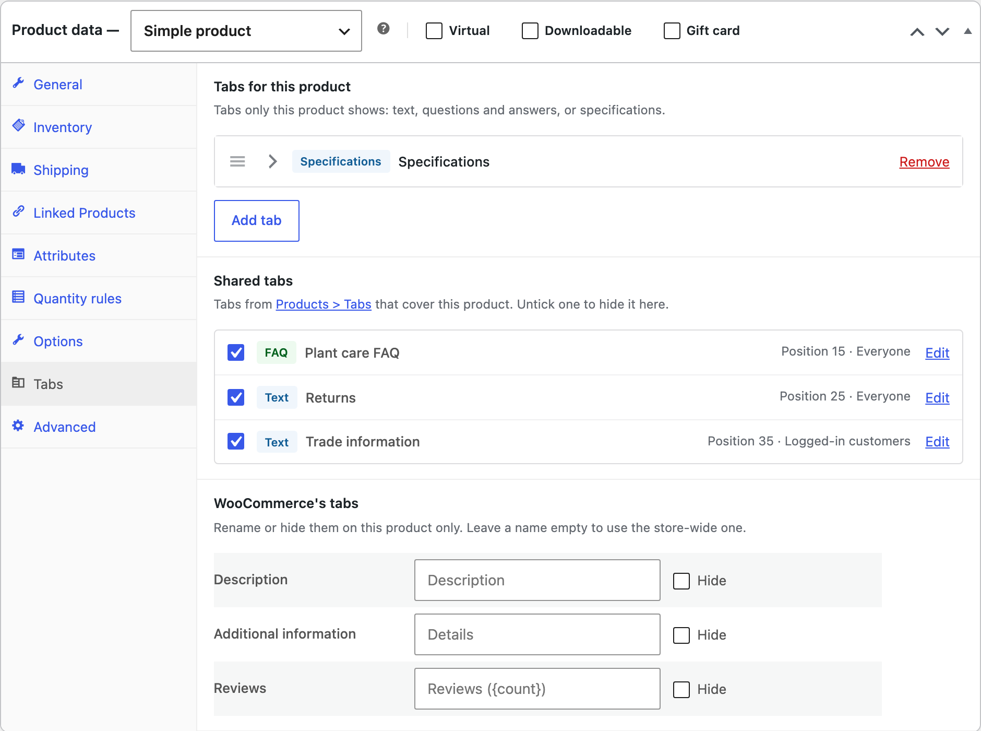
Task: Move Product data panel down arrow
Action: 942,31
